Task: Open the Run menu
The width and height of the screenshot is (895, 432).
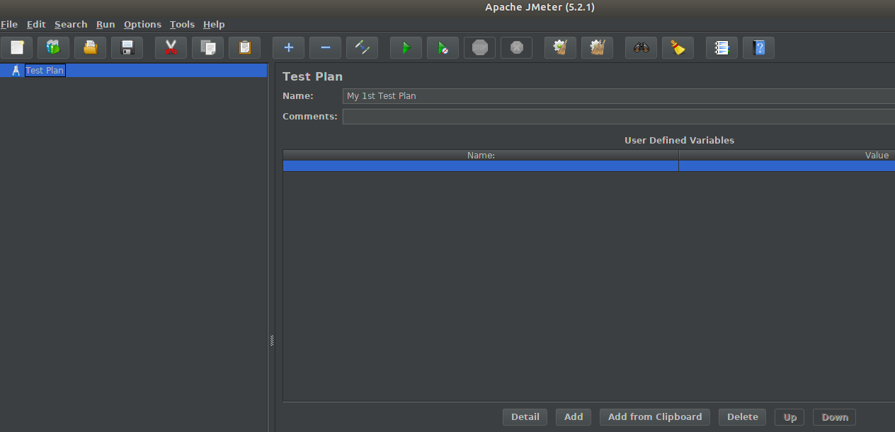Action: pyautogui.click(x=106, y=24)
